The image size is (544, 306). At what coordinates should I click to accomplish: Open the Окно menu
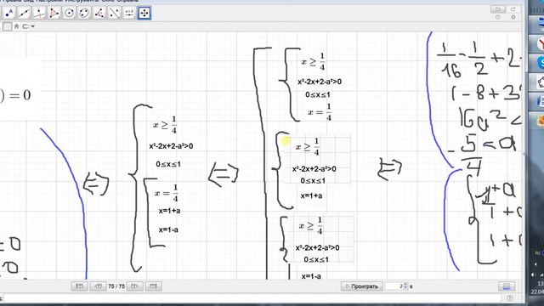[x=108, y=1]
